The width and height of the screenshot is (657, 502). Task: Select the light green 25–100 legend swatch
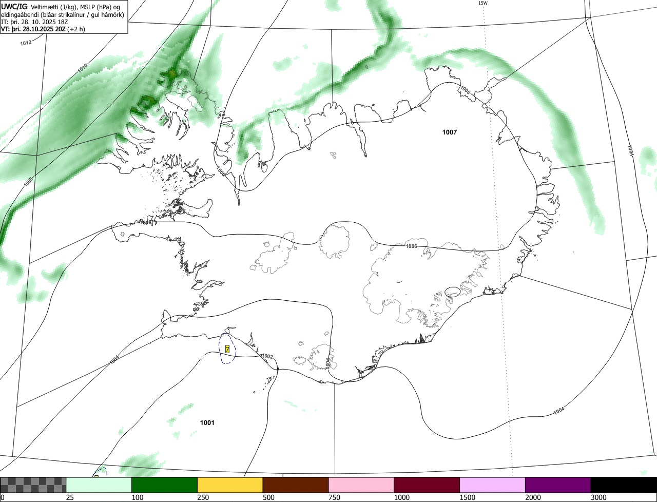click(x=99, y=485)
